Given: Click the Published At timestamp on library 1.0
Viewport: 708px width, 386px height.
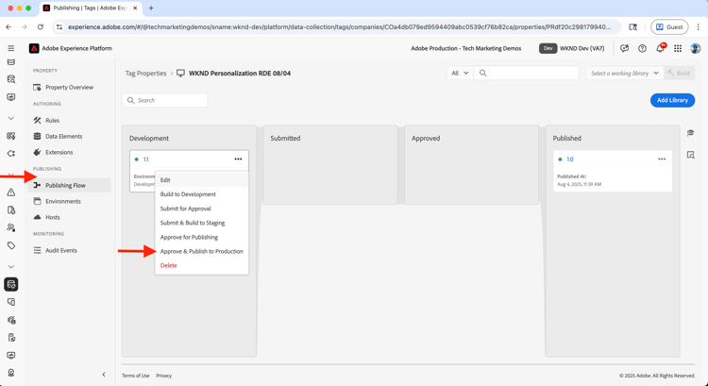Looking at the screenshot, I should click(580, 185).
